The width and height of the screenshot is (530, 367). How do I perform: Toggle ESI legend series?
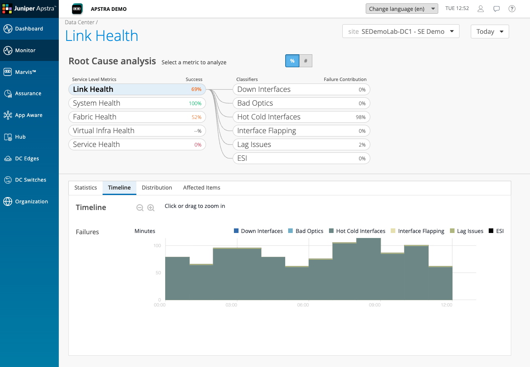(496, 231)
